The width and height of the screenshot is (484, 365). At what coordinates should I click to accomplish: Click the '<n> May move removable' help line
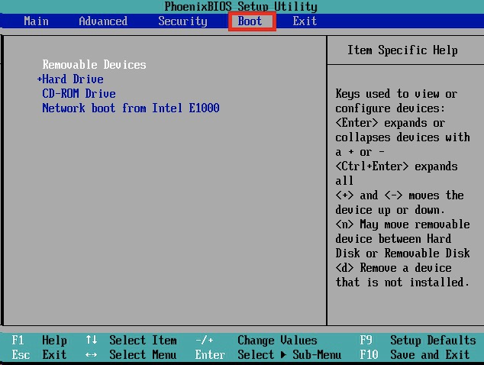click(x=403, y=224)
